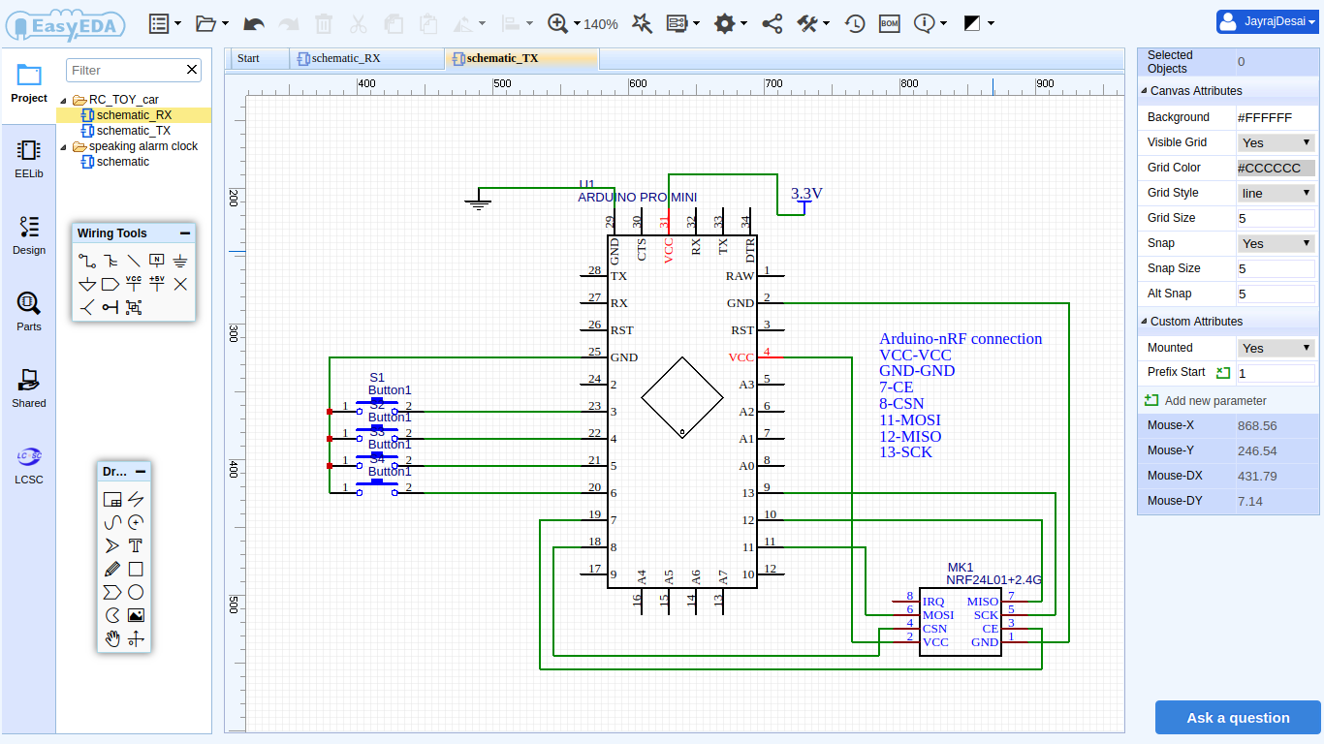1324x744 pixels.
Task: Open the Start tab
Action: pyautogui.click(x=248, y=58)
